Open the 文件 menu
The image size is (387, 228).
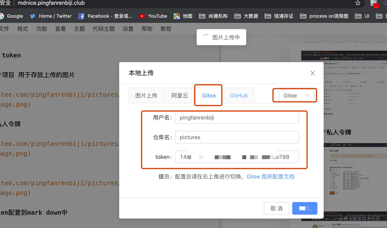4,29
